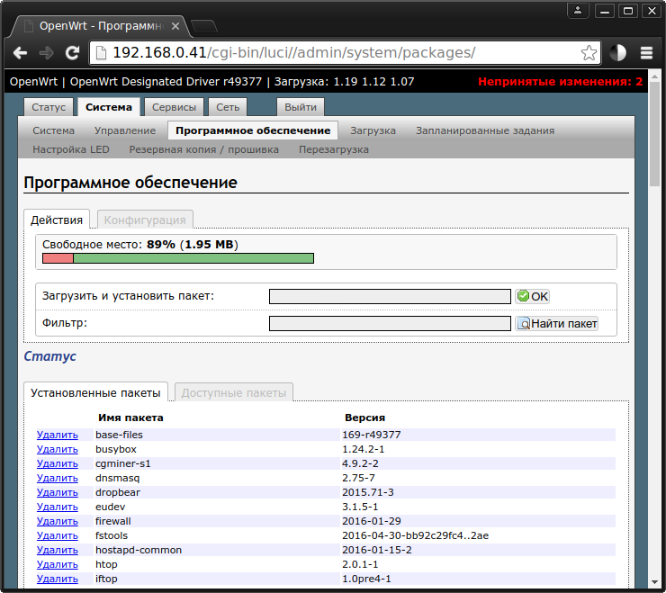
Task: Click the Найти пакет button
Action: [556, 323]
